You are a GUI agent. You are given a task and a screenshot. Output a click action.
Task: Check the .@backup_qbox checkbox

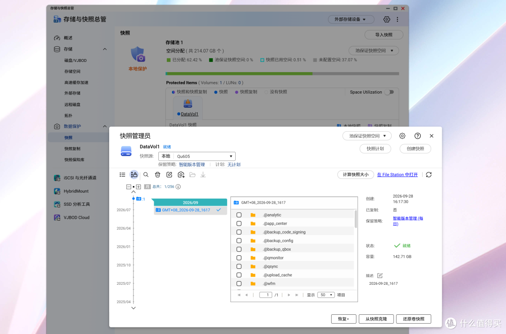pos(239,249)
